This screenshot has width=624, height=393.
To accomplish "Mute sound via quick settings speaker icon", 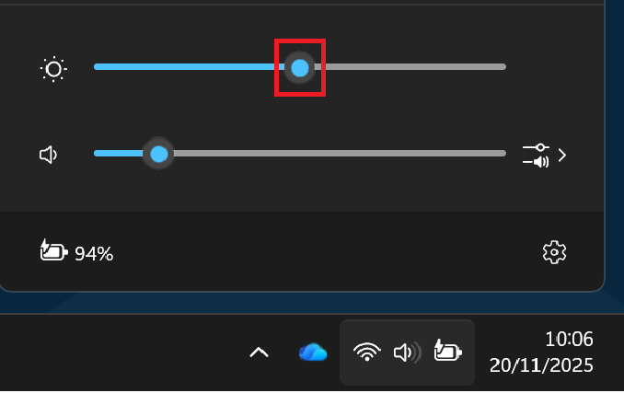I will [48, 155].
